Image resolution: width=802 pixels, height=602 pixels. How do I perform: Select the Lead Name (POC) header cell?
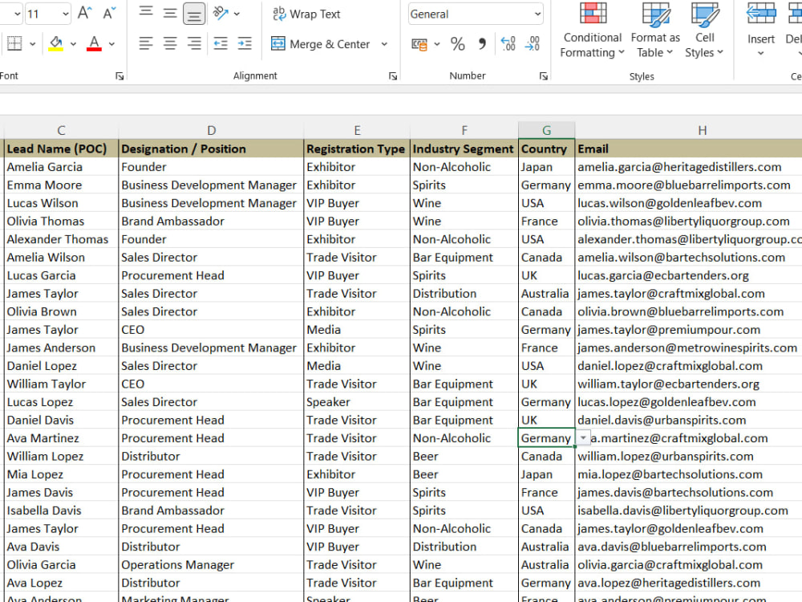point(62,149)
